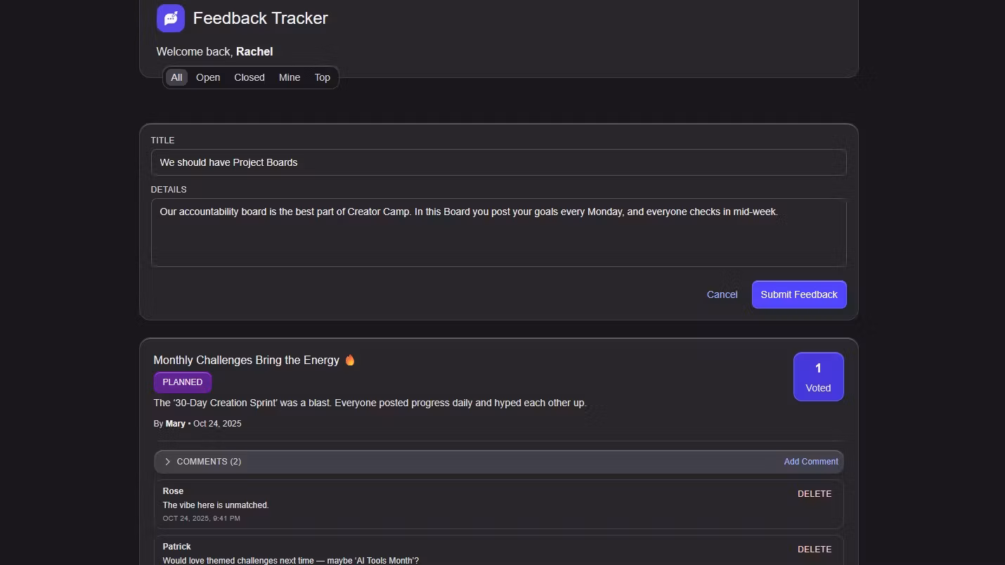This screenshot has height=565, width=1005.
Task: Click Rose's name in the comments
Action: coord(173,491)
